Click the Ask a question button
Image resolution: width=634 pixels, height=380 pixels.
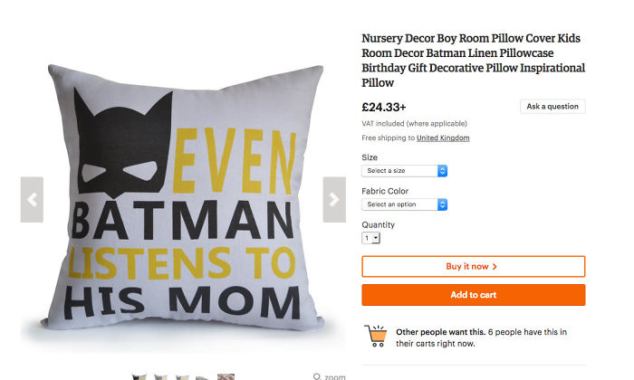(x=552, y=107)
